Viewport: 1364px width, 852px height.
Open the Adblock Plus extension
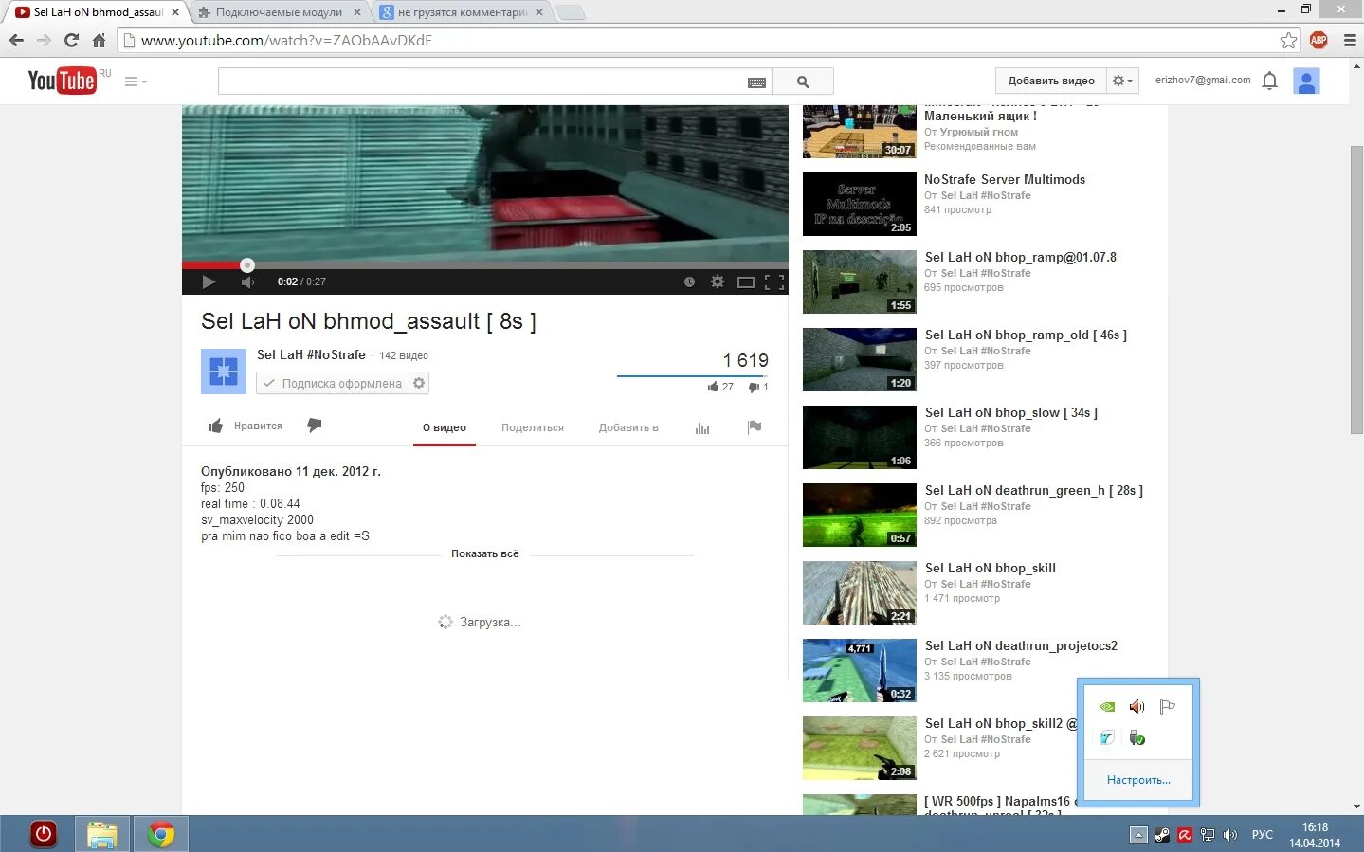tap(1319, 40)
